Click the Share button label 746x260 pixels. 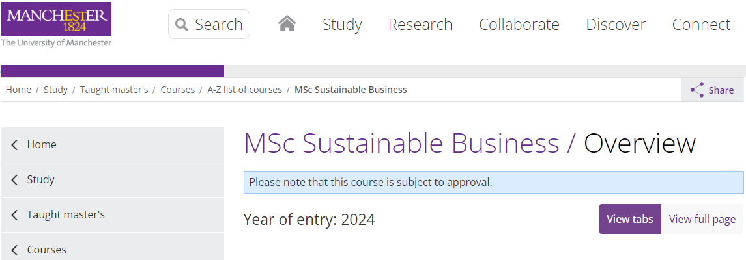coord(721,90)
